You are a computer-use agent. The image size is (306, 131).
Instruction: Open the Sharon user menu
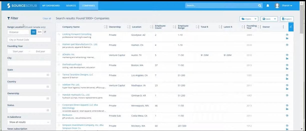tap(284, 5)
